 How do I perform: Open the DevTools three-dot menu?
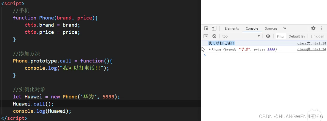(322, 28)
